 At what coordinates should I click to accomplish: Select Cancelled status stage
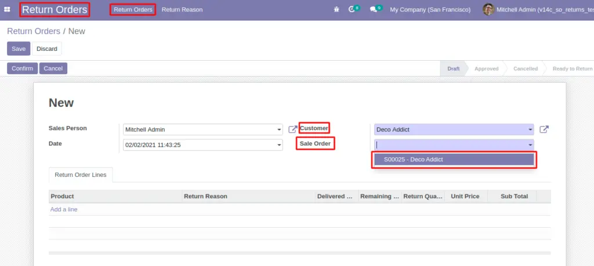pyautogui.click(x=526, y=69)
